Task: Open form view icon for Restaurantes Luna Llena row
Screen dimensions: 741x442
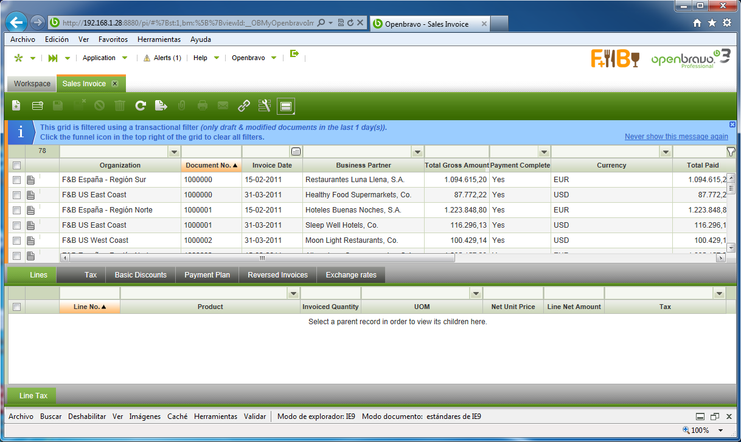Action: click(30, 180)
